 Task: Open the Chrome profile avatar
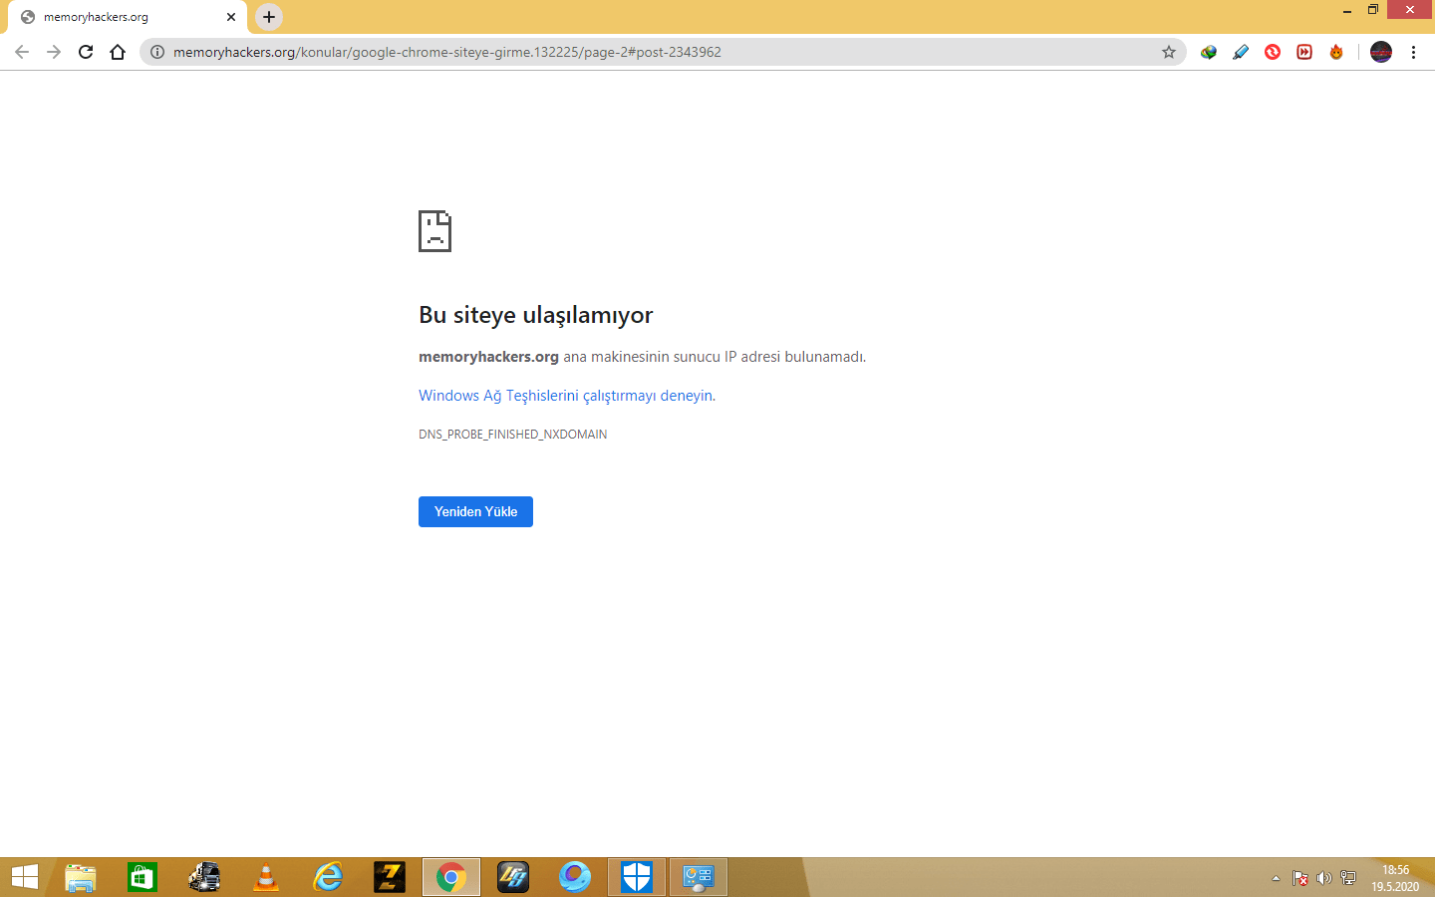(x=1381, y=52)
